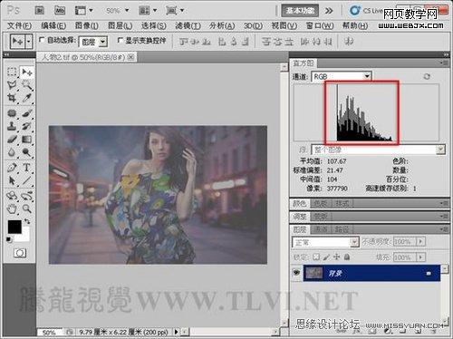
Task: Refresh the histogram with uncached data
Action: coord(427,76)
